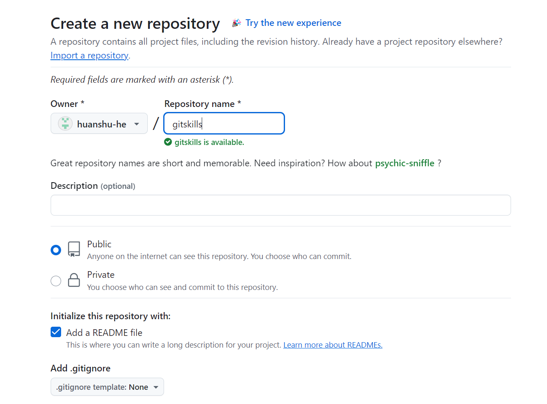Click the Public option label text
547x404 pixels.
pyautogui.click(x=99, y=244)
